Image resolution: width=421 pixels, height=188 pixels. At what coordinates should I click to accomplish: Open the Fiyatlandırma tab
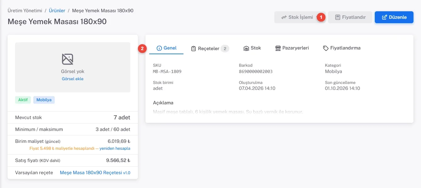click(342, 48)
